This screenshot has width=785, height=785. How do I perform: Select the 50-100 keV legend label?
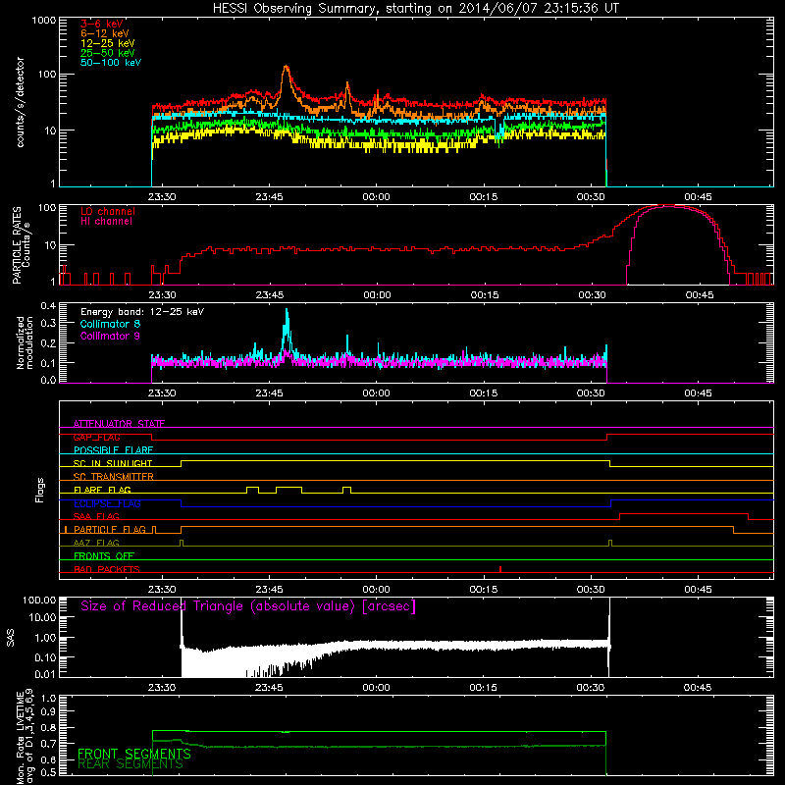tap(111, 63)
